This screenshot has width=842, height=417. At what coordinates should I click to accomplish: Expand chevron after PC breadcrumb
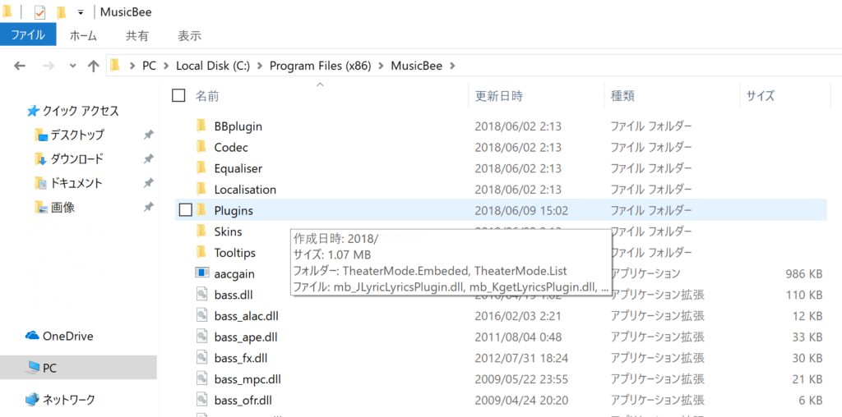(x=165, y=66)
